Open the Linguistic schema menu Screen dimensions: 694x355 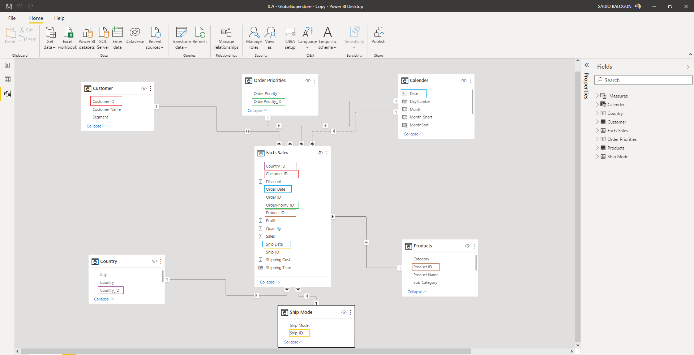[x=327, y=38]
